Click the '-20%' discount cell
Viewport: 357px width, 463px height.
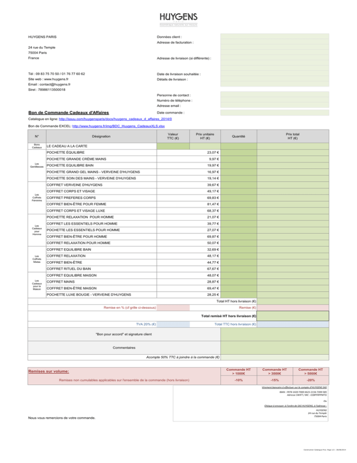(x=311, y=380)
